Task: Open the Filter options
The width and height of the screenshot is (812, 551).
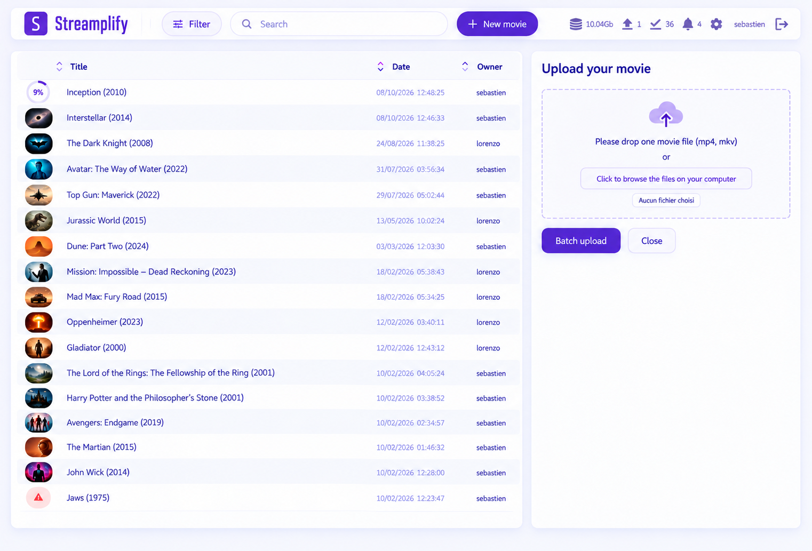Action: point(192,24)
